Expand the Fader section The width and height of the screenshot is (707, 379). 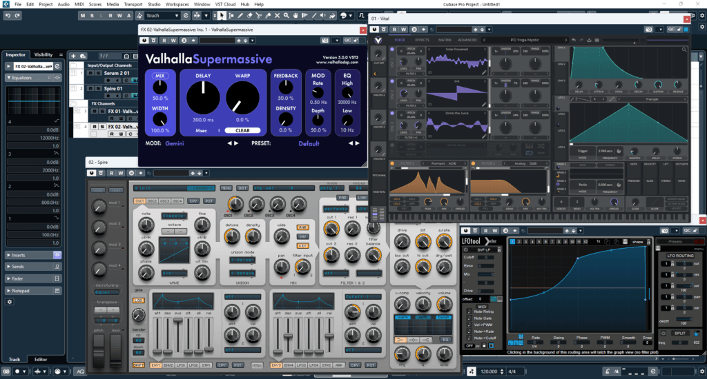click(x=8, y=279)
